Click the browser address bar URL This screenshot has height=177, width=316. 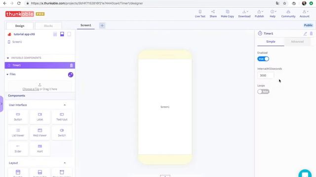(x=87, y=3)
